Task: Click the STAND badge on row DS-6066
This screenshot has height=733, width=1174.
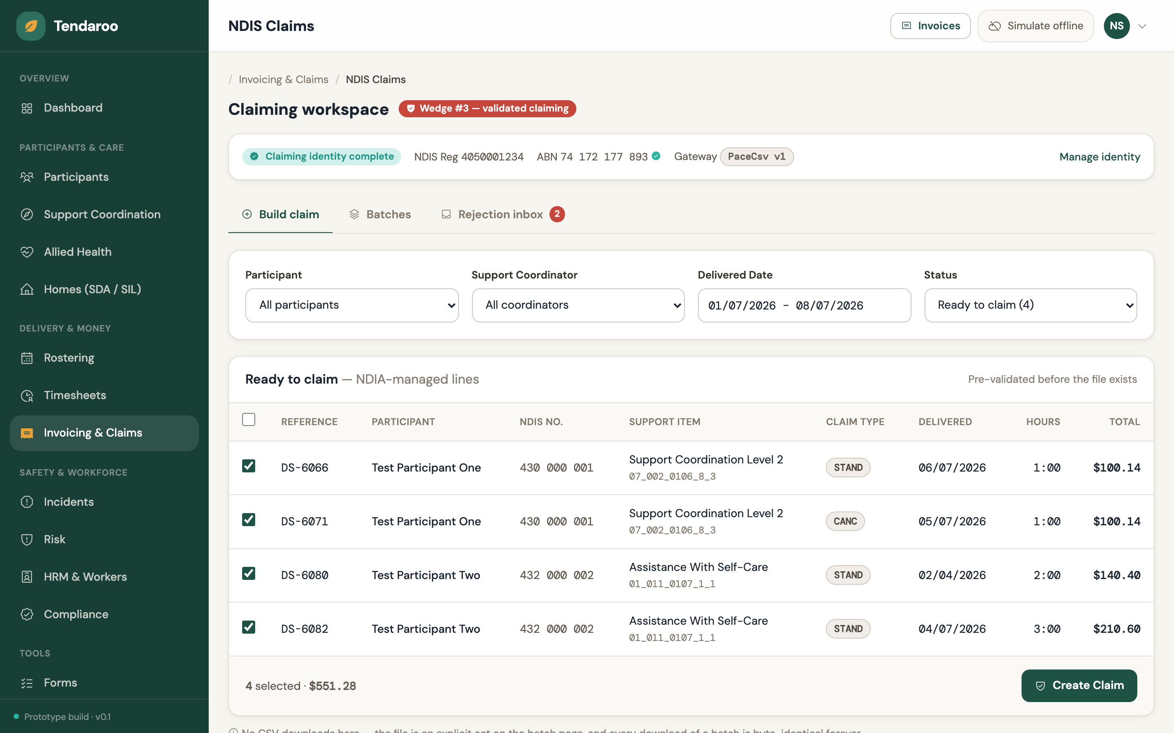Action: [848, 467]
